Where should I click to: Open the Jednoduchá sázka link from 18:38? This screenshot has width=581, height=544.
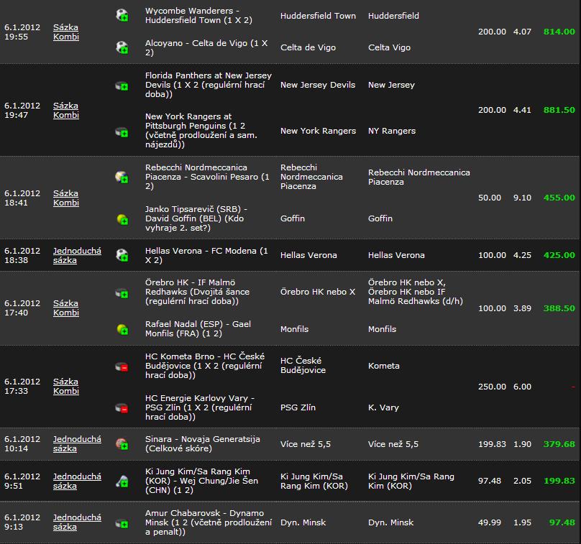(77, 256)
